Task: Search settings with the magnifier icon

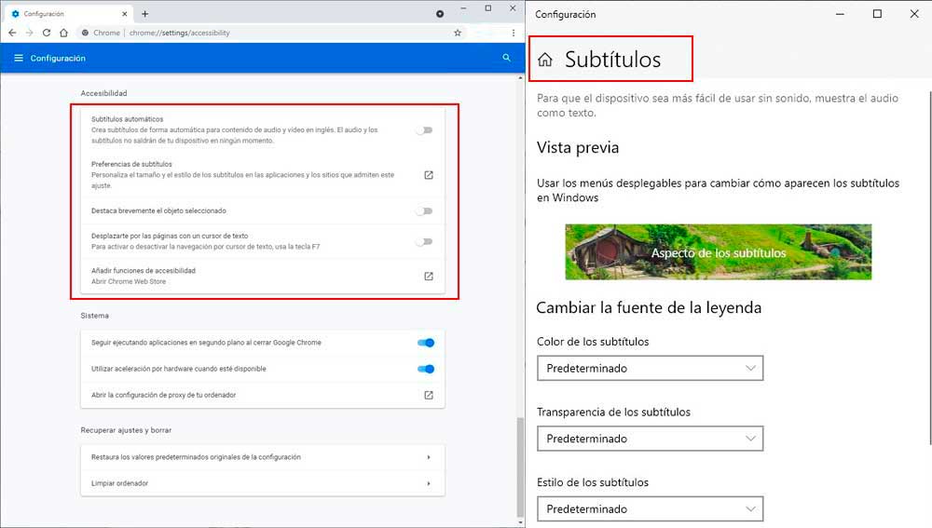Action: [506, 58]
